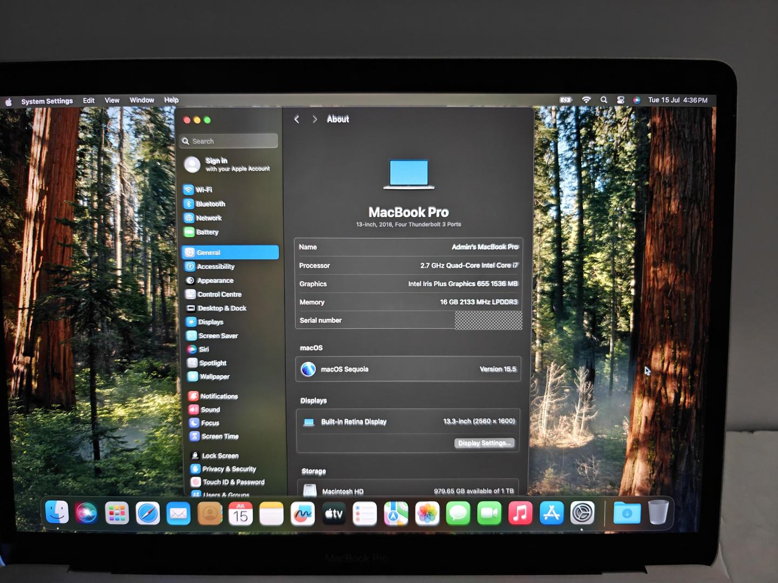Screen dimensions: 778x583
Task: Open Control Centre from menu bar
Action: click(620, 100)
